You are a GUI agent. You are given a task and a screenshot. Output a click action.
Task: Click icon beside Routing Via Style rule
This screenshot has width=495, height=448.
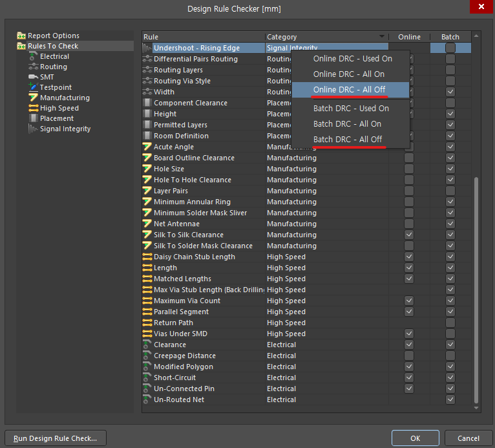pyautogui.click(x=147, y=81)
